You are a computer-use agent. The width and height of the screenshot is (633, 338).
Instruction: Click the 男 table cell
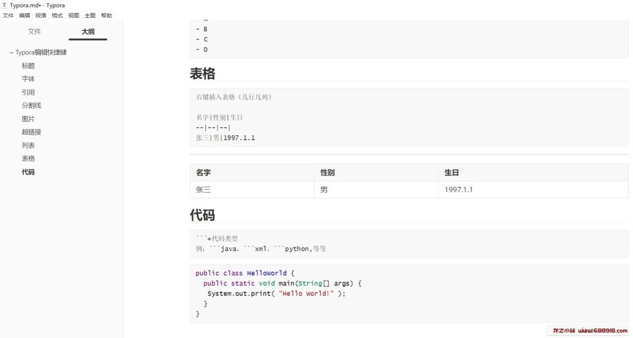coord(376,189)
